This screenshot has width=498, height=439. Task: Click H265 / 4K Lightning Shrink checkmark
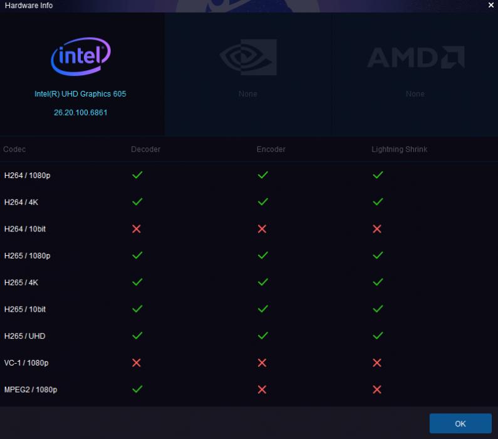378,282
